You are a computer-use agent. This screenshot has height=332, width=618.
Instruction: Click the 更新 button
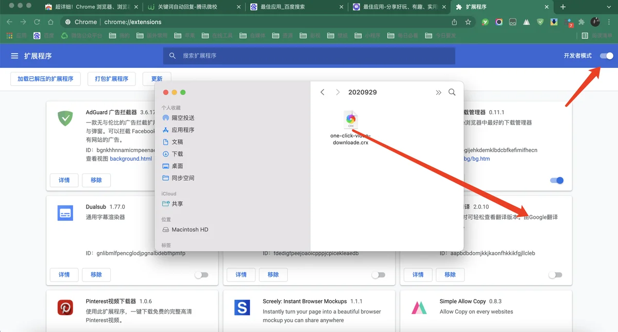click(x=157, y=79)
